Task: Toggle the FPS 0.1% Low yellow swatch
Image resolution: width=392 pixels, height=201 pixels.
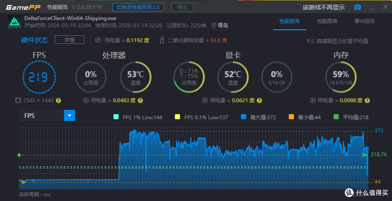Action: [x=177, y=117]
